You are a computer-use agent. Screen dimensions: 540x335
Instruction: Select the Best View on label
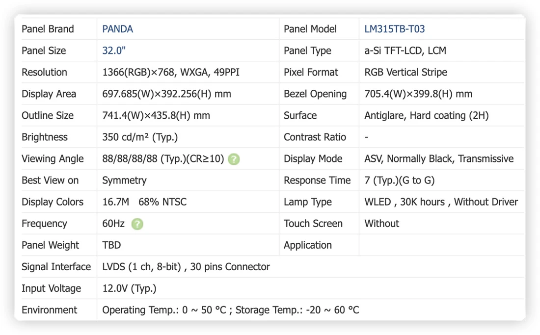point(50,180)
